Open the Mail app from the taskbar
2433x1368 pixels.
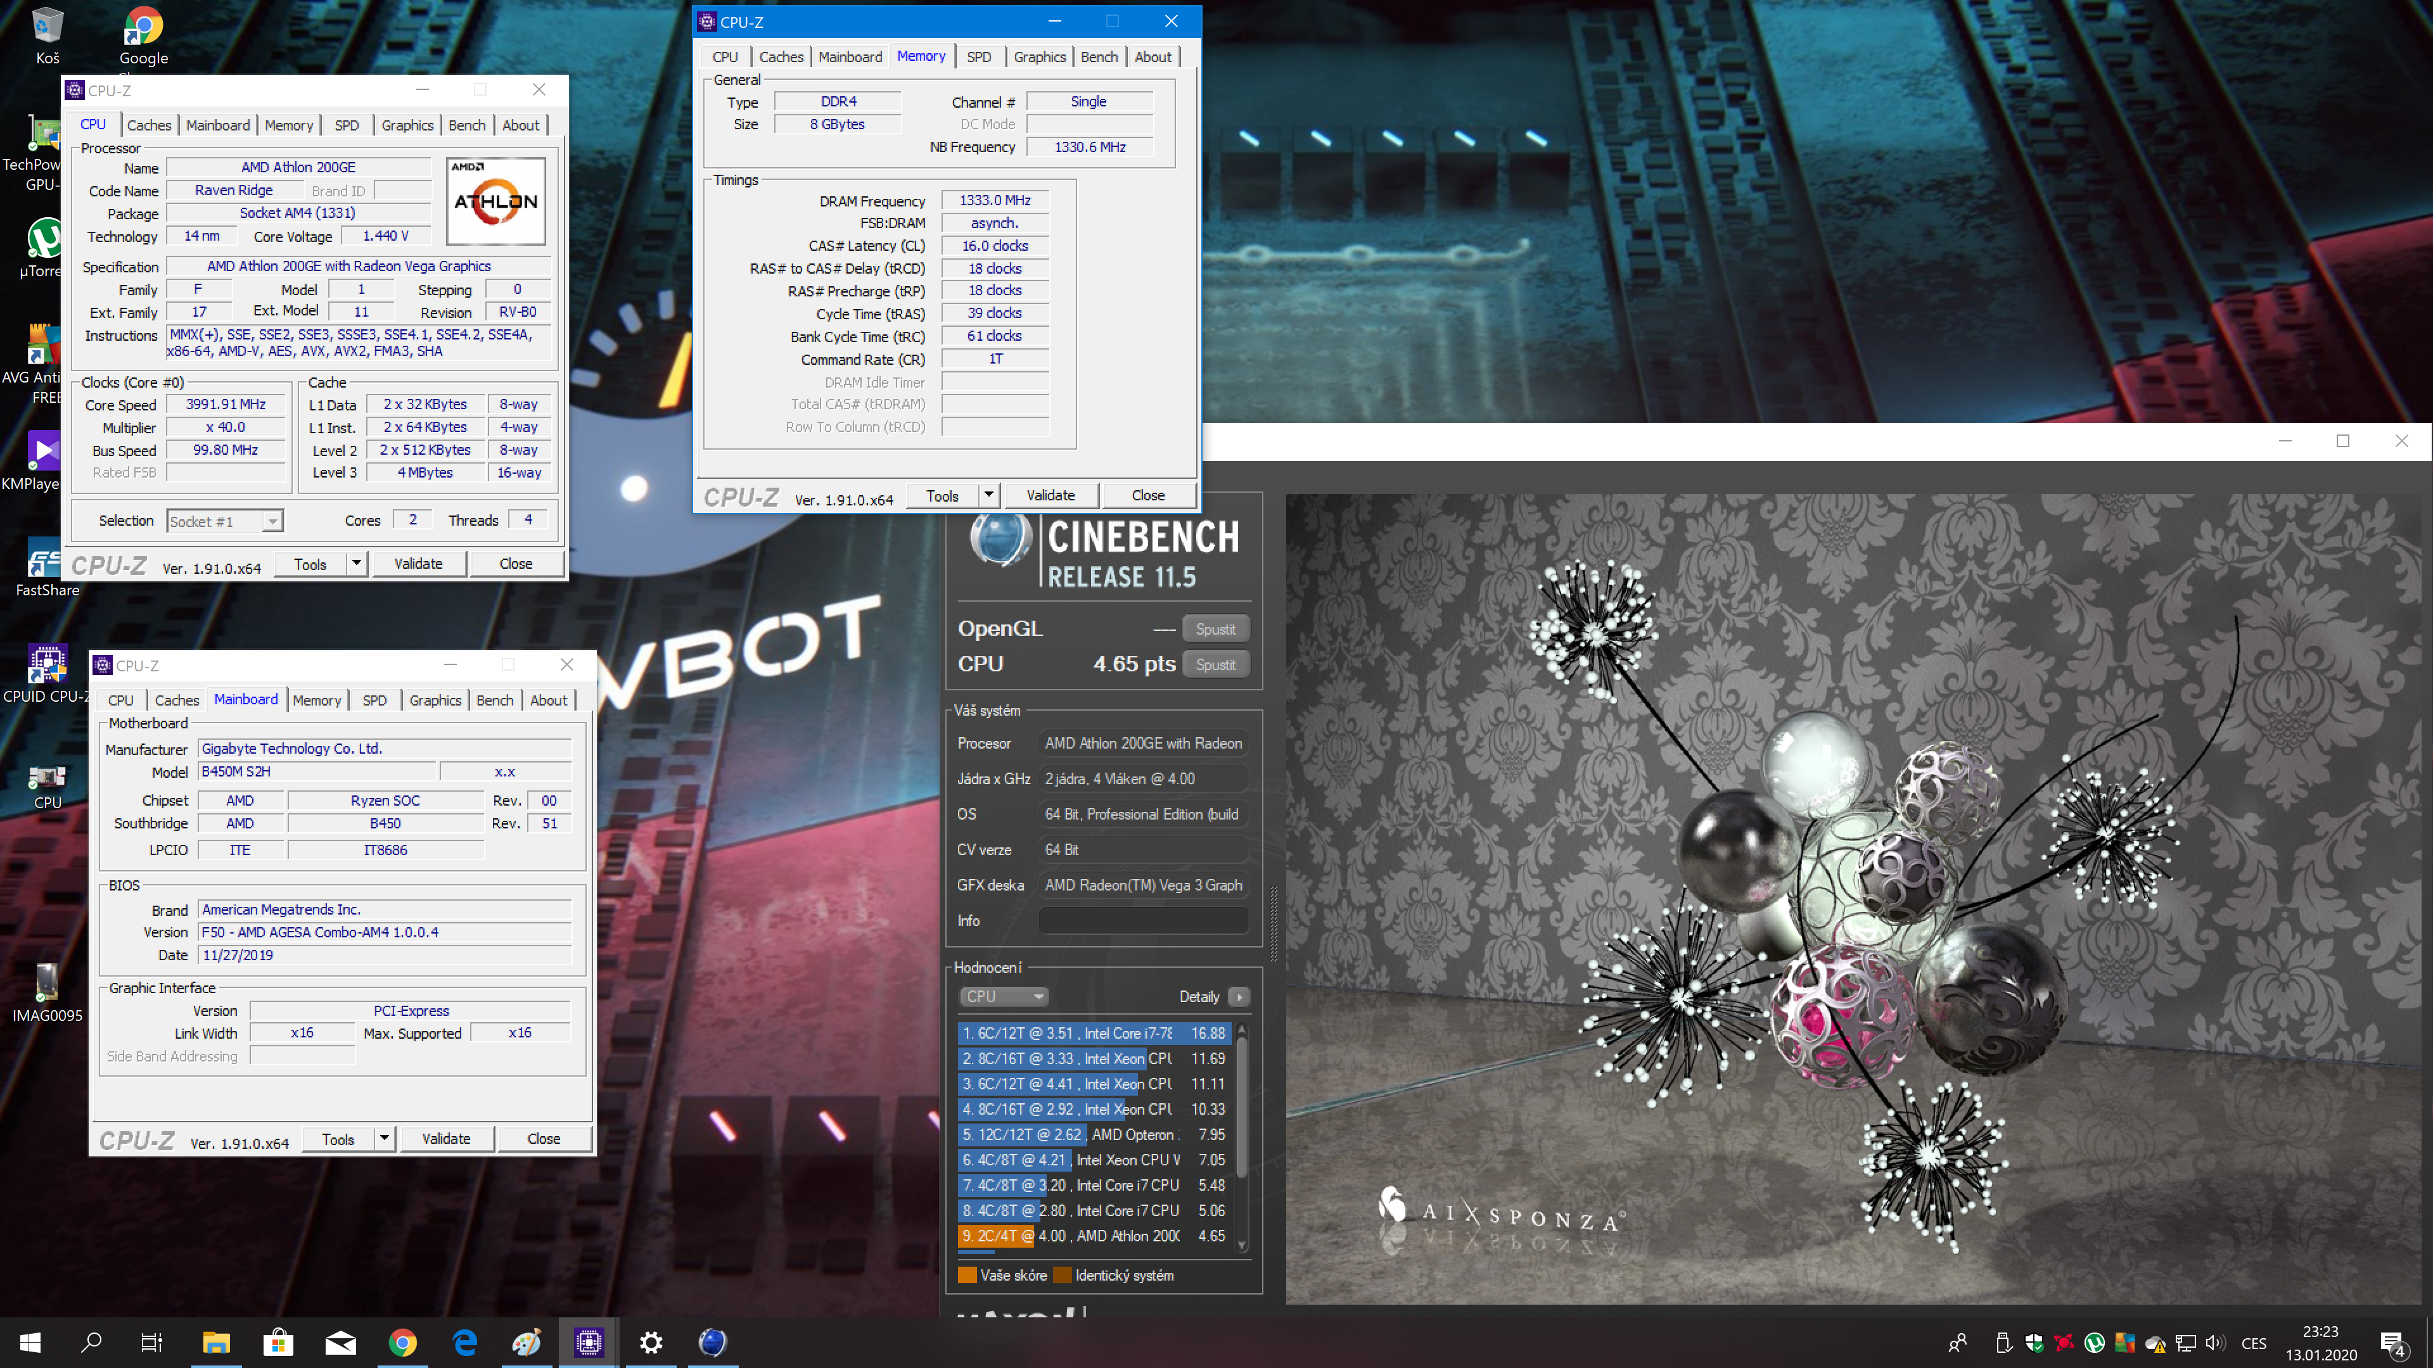click(340, 1343)
